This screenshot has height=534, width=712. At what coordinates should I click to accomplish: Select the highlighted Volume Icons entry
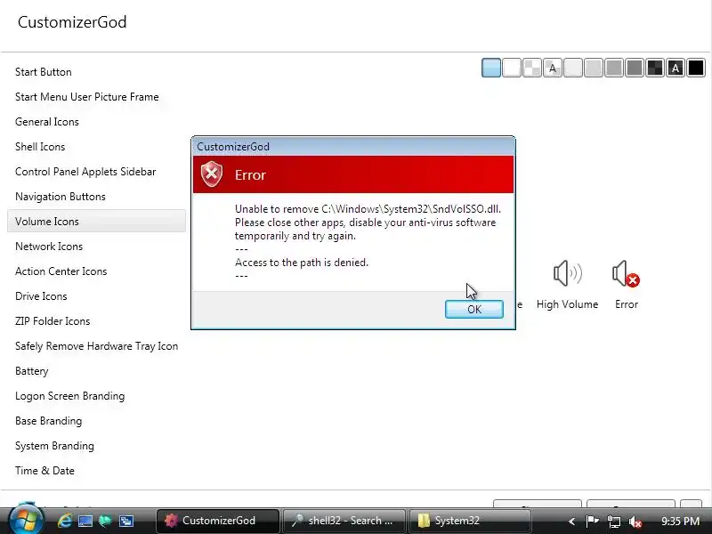[x=96, y=221]
